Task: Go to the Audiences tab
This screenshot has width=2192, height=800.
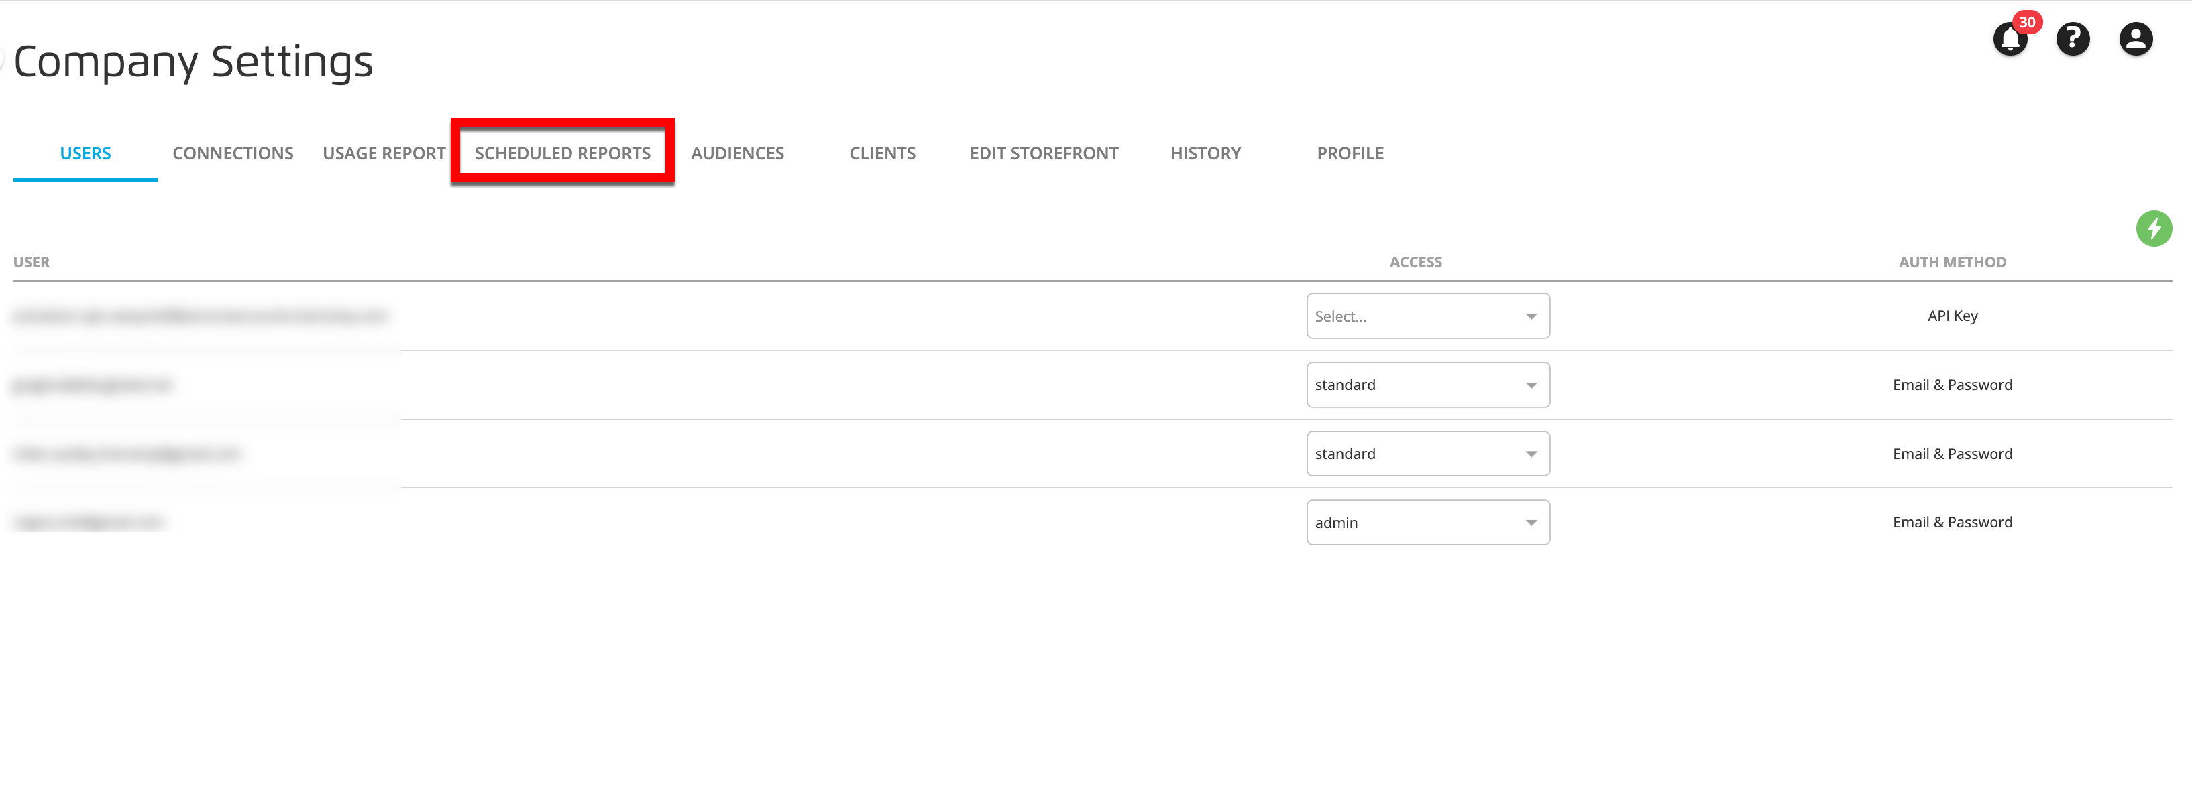Action: tap(737, 154)
